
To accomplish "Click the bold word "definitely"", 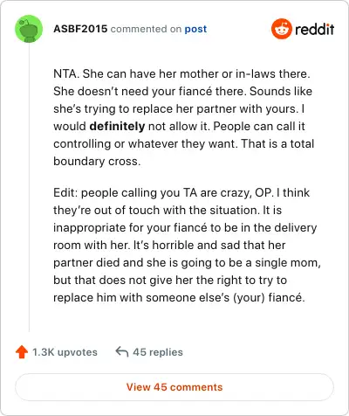I will click(117, 127).
